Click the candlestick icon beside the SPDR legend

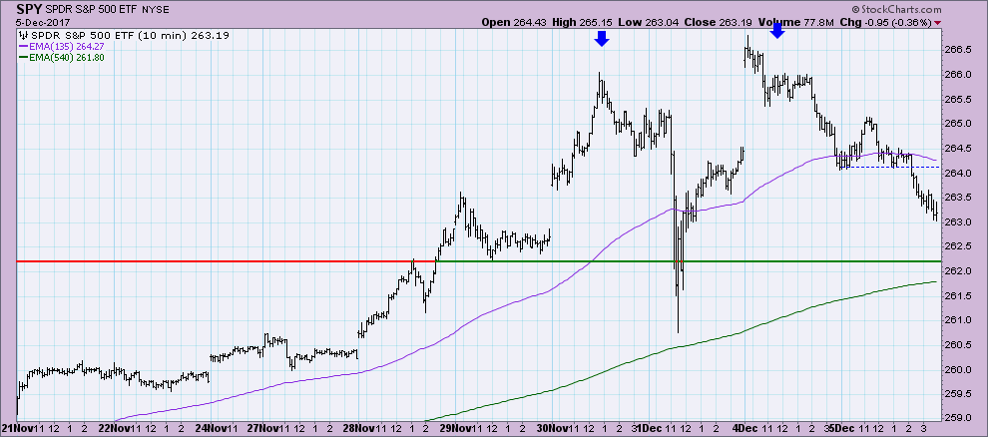24,33
